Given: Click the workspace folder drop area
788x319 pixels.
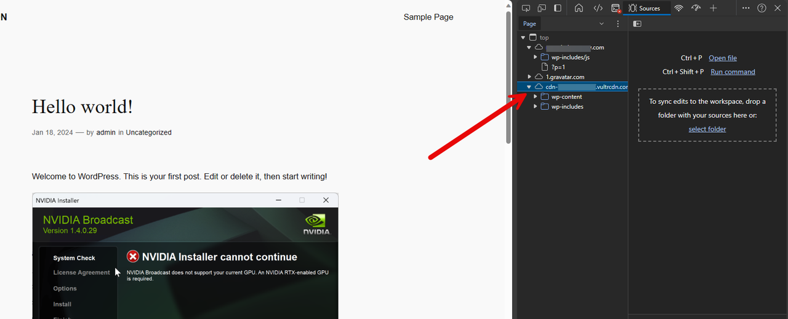Looking at the screenshot, I should (707, 115).
